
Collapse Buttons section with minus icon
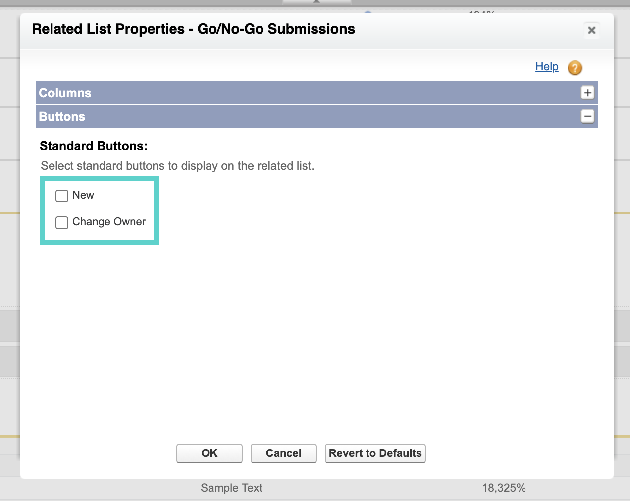(x=587, y=117)
